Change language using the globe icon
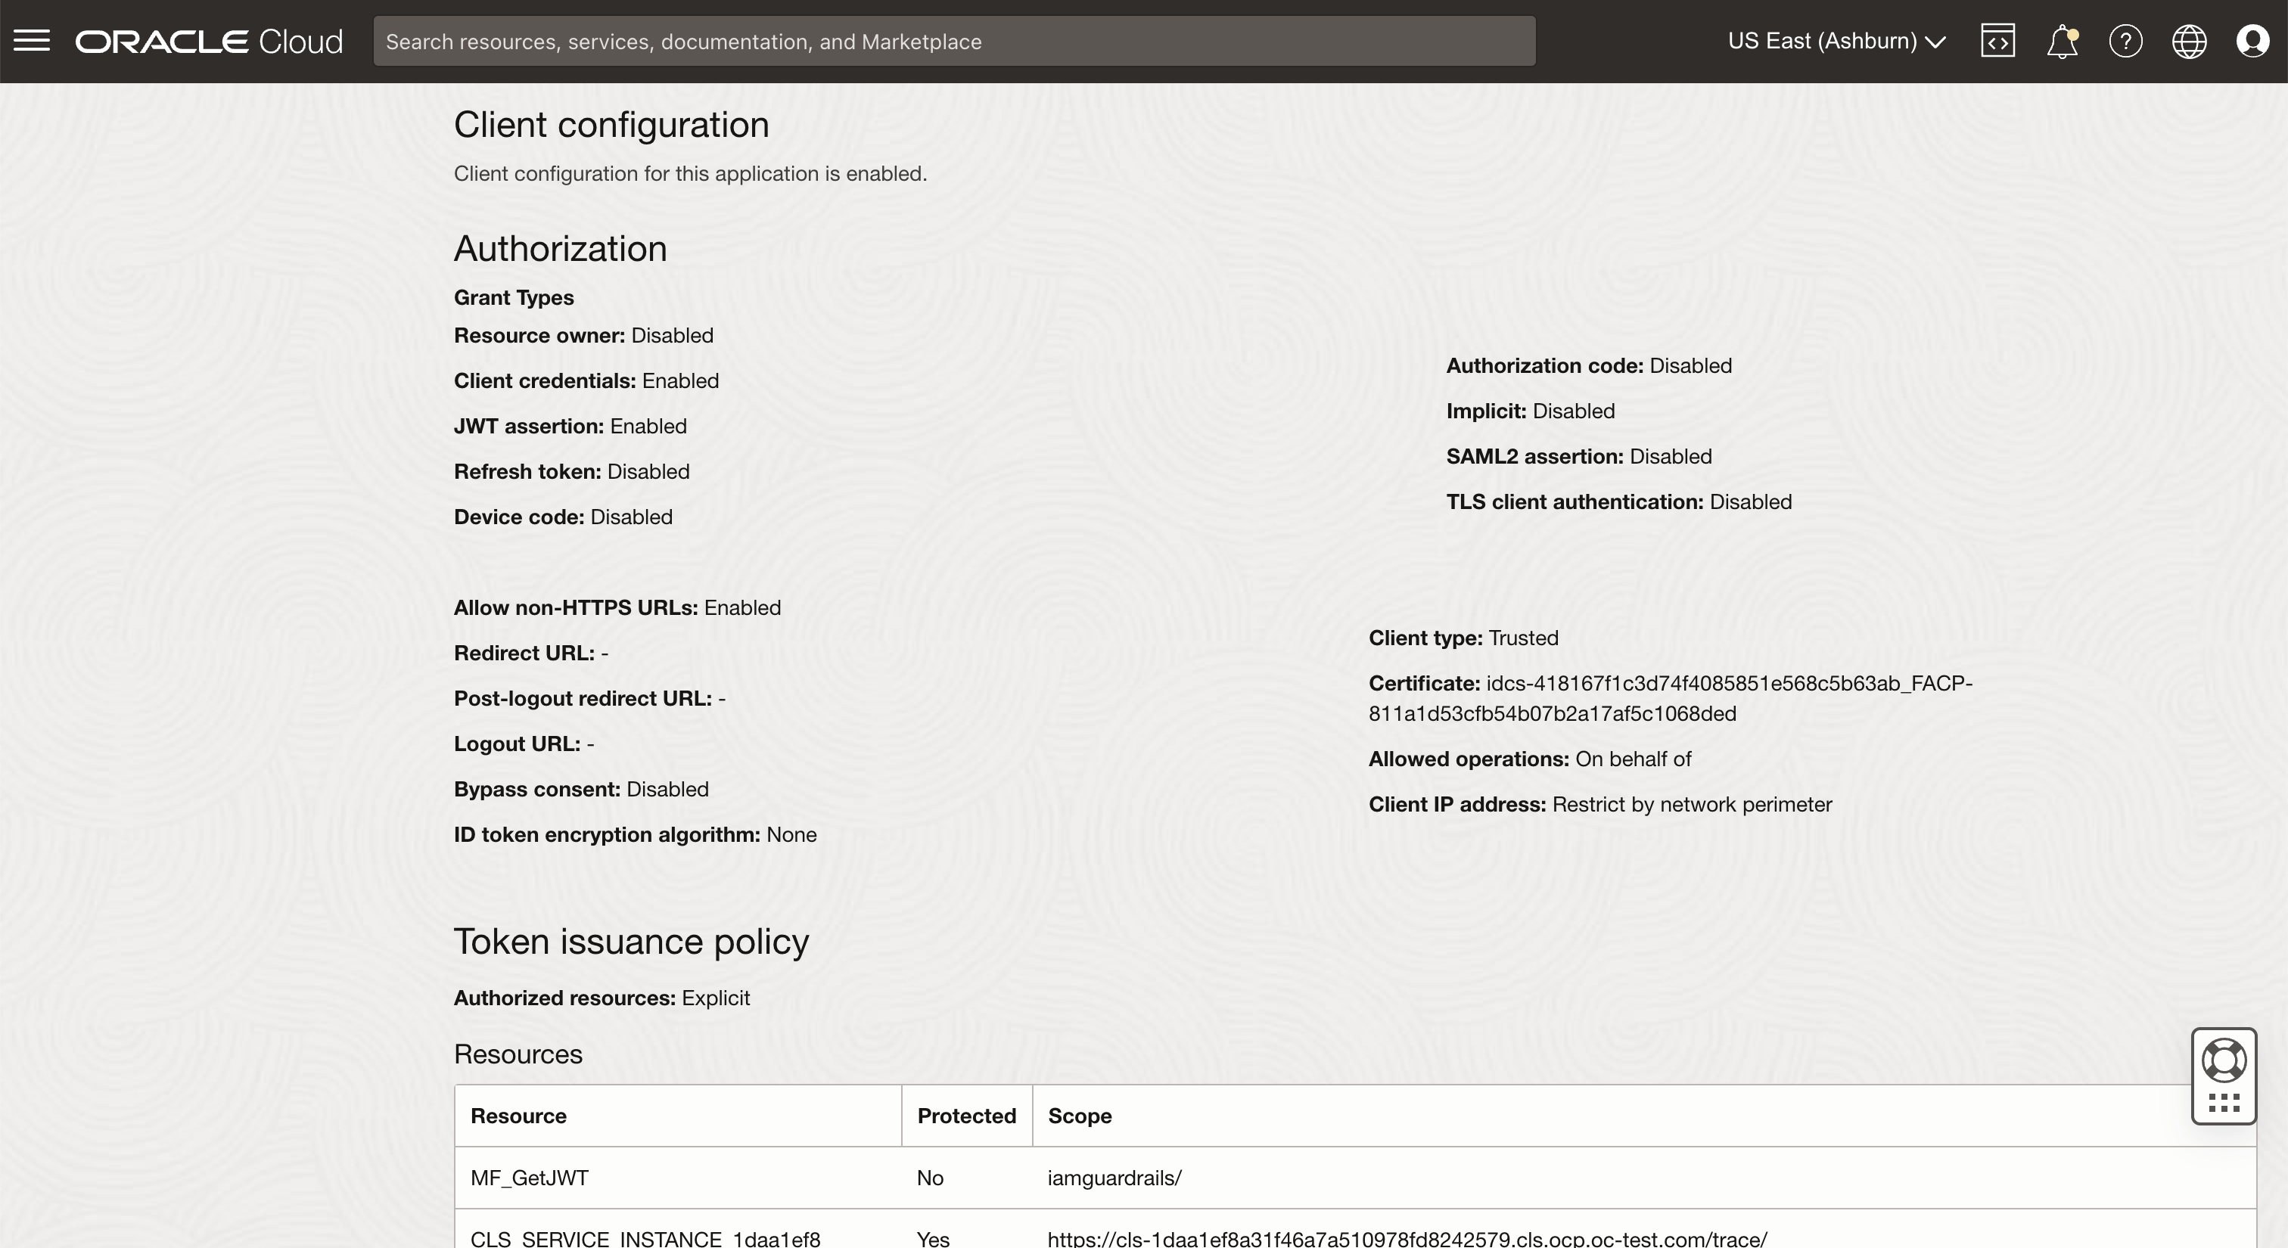Image resolution: width=2288 pixels, height=1248 pixels. [2189, 41]
